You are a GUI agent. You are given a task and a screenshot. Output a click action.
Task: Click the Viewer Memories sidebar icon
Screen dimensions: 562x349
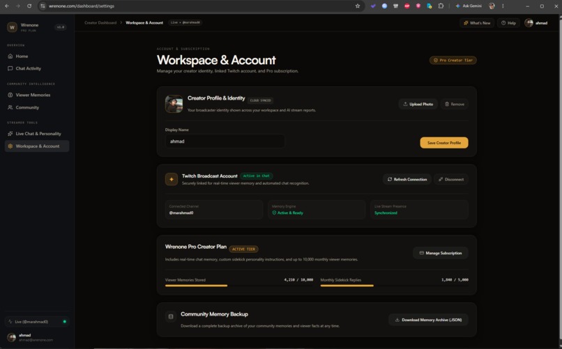coord(10,95)
